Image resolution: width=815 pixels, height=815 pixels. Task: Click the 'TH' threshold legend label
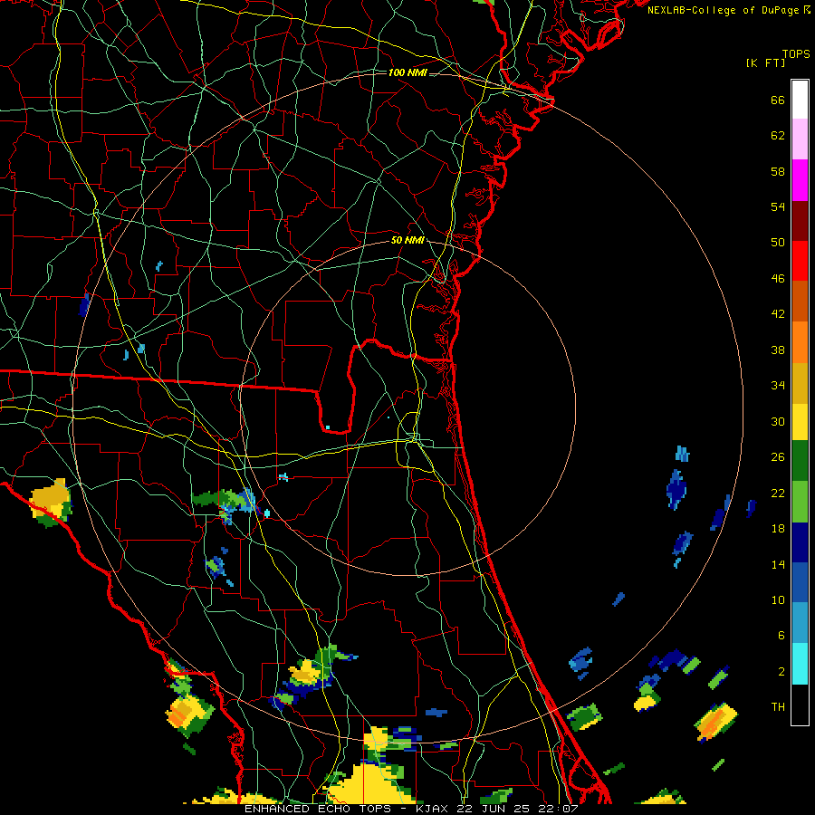click(778, 707)
